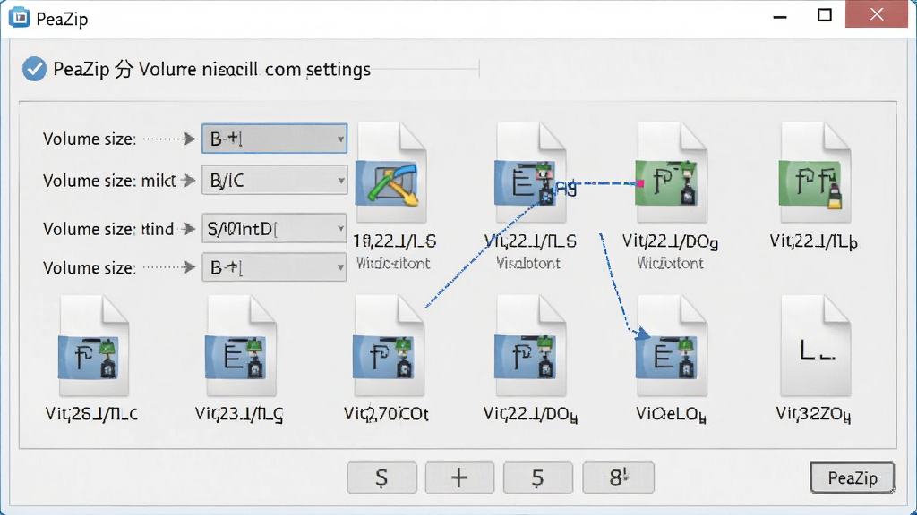Click the 'Vit,22.1/ILp' file name

(814, 241)
